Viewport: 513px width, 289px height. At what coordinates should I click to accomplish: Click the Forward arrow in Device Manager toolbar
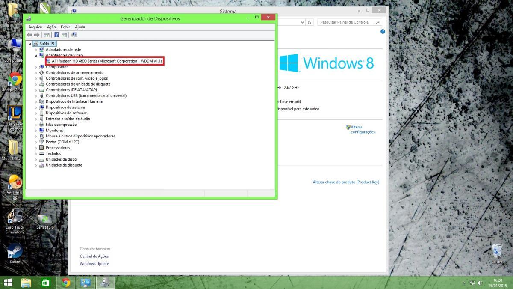coord(37,35)
